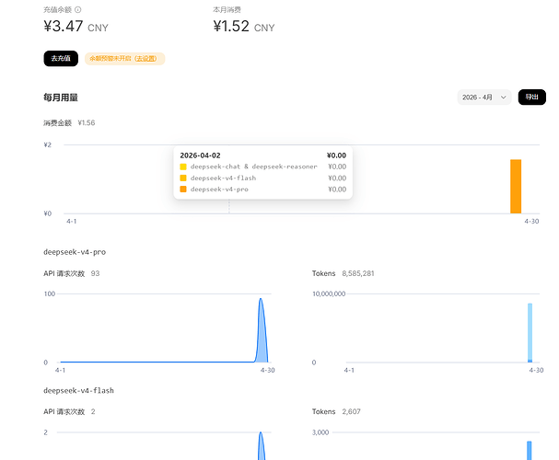
Task: Click the 导出 export button
Action: click(x=532, y=97)
